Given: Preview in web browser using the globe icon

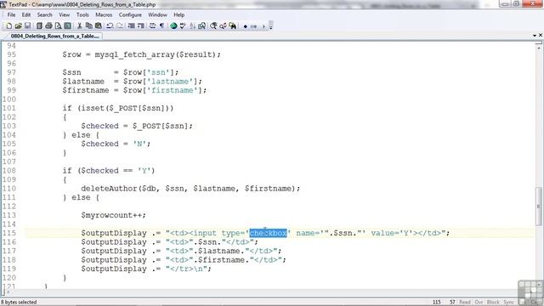Looking at the screenshot, I should pos(173,26).
